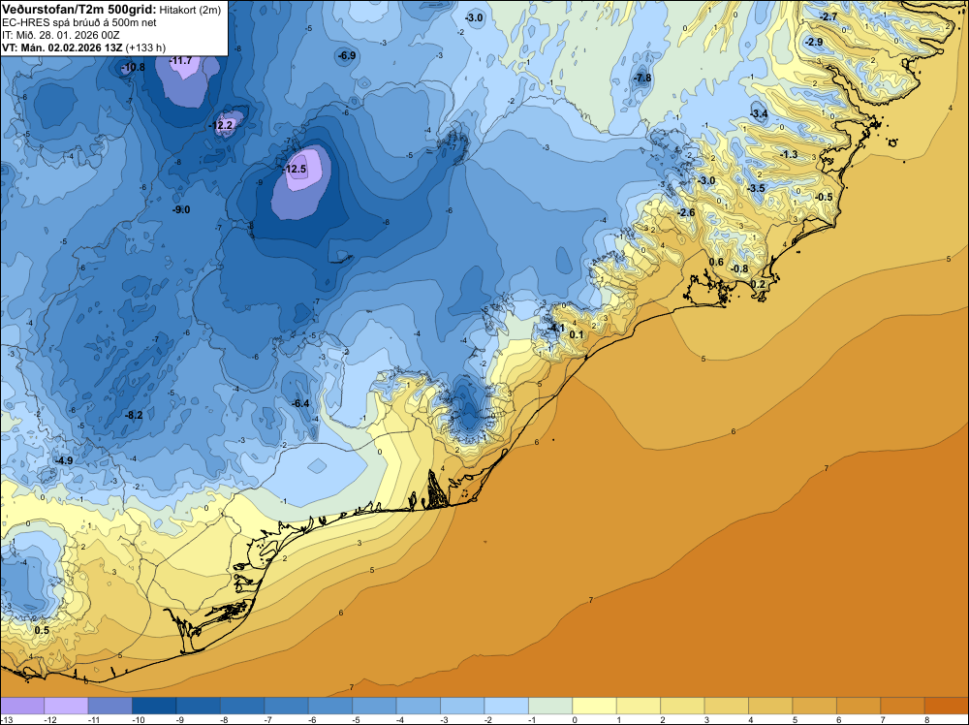The image size is (969, 725).
Task: Click the Hitakort (2m) text in header
Action: (x=190, y=10)
